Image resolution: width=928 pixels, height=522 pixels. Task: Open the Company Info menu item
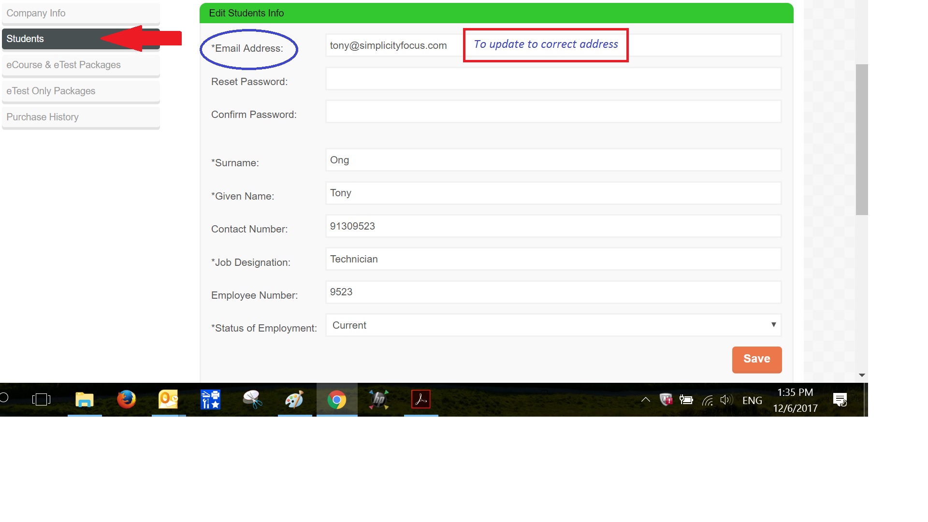(81, 14)
